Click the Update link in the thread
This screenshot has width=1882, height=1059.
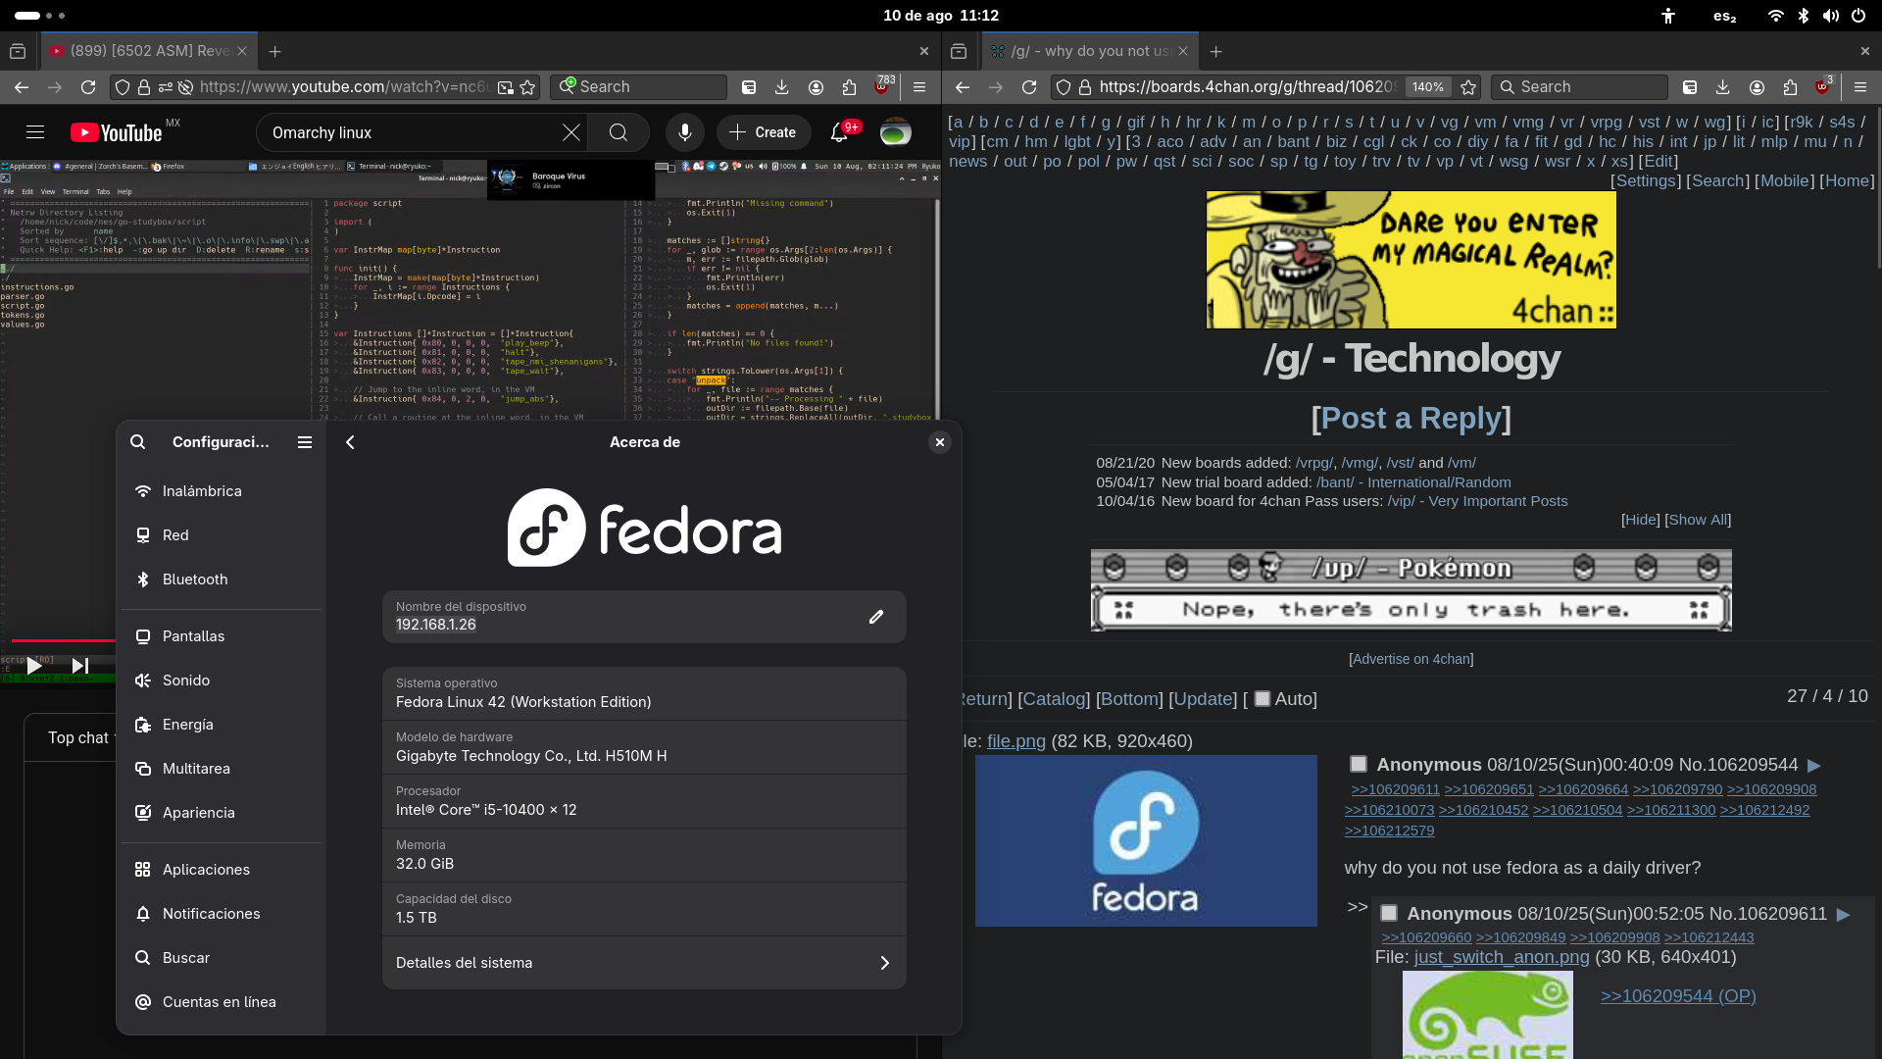(x=1204, y=699)
